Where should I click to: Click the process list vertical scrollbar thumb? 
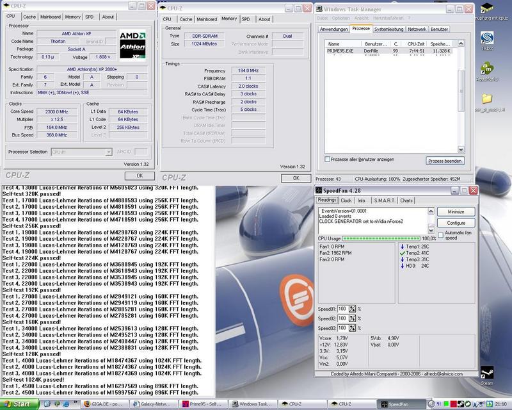click(x=461, y=90)
